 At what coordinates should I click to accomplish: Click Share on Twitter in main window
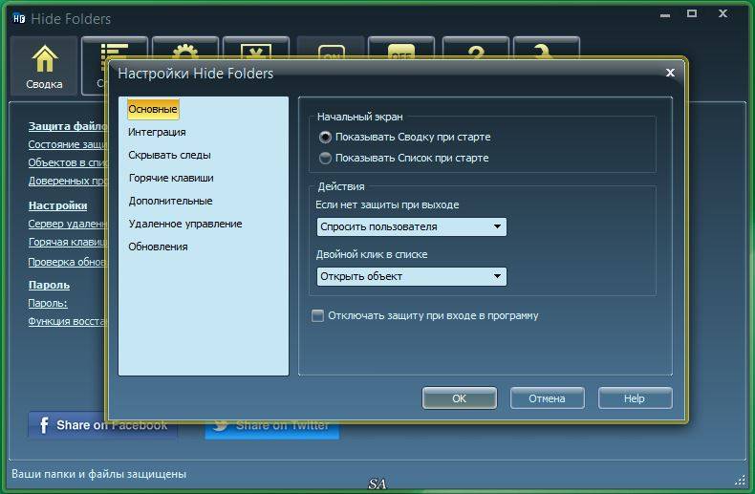click(x=272, y=431)
